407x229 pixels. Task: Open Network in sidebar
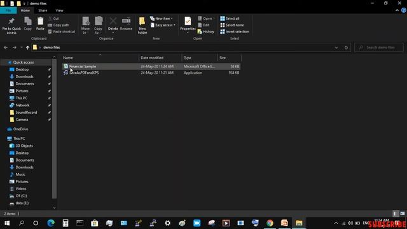coord(22,105)
